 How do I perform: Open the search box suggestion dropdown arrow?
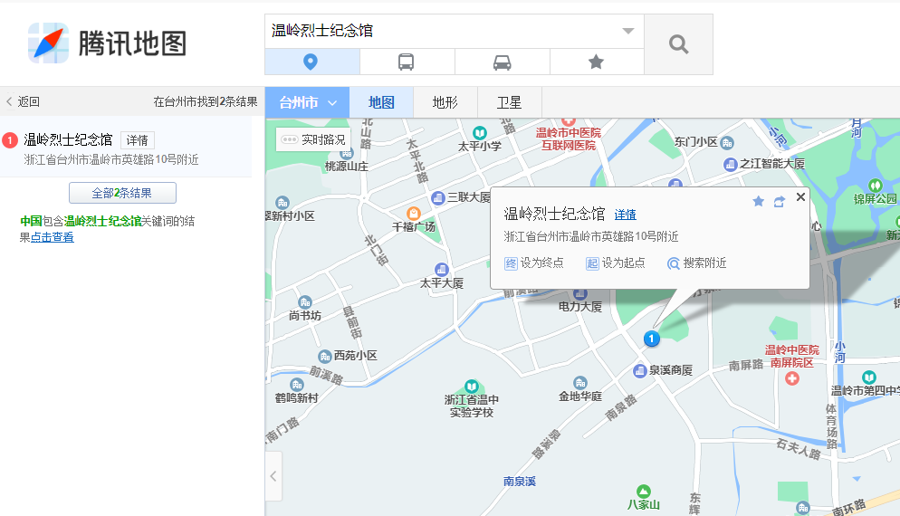(628, 31)
